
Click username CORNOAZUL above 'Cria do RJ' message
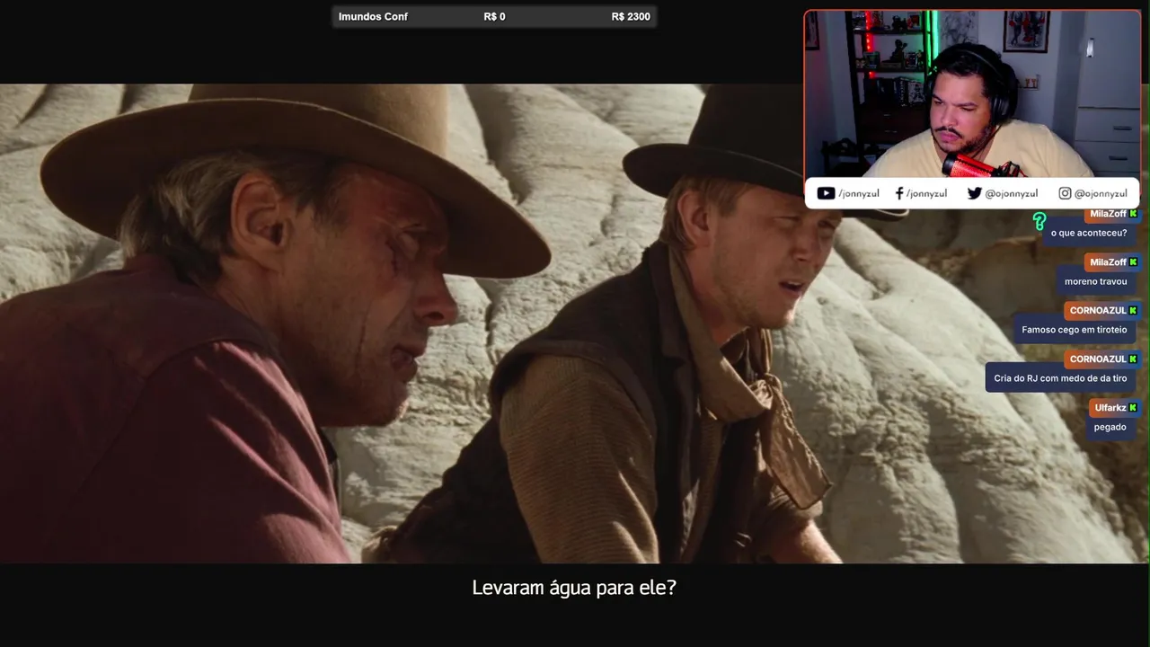pos(1098,359)
